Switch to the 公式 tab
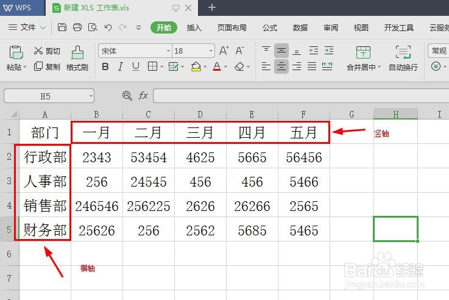 [x=270, y=28]
